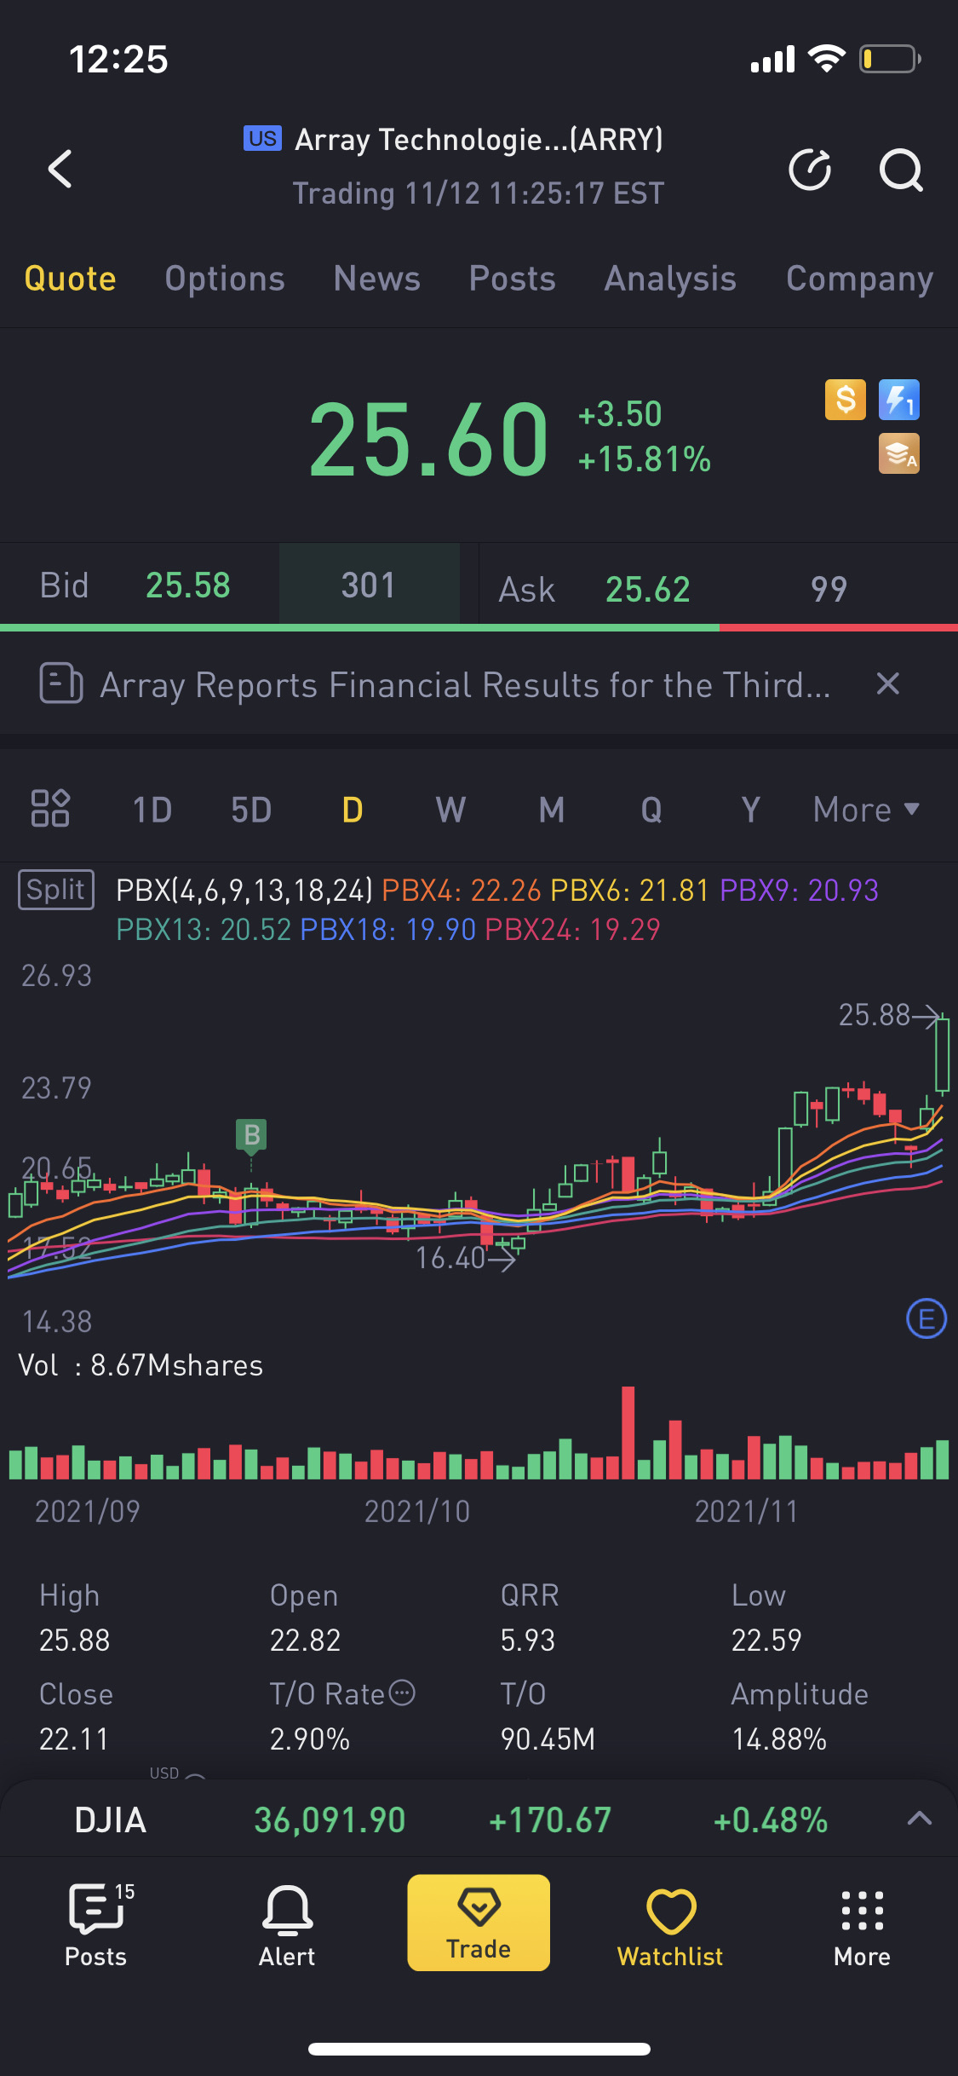Select the Q quarterly chart period
Viewport: 958px width, 2076px height.
coord(651,810)
